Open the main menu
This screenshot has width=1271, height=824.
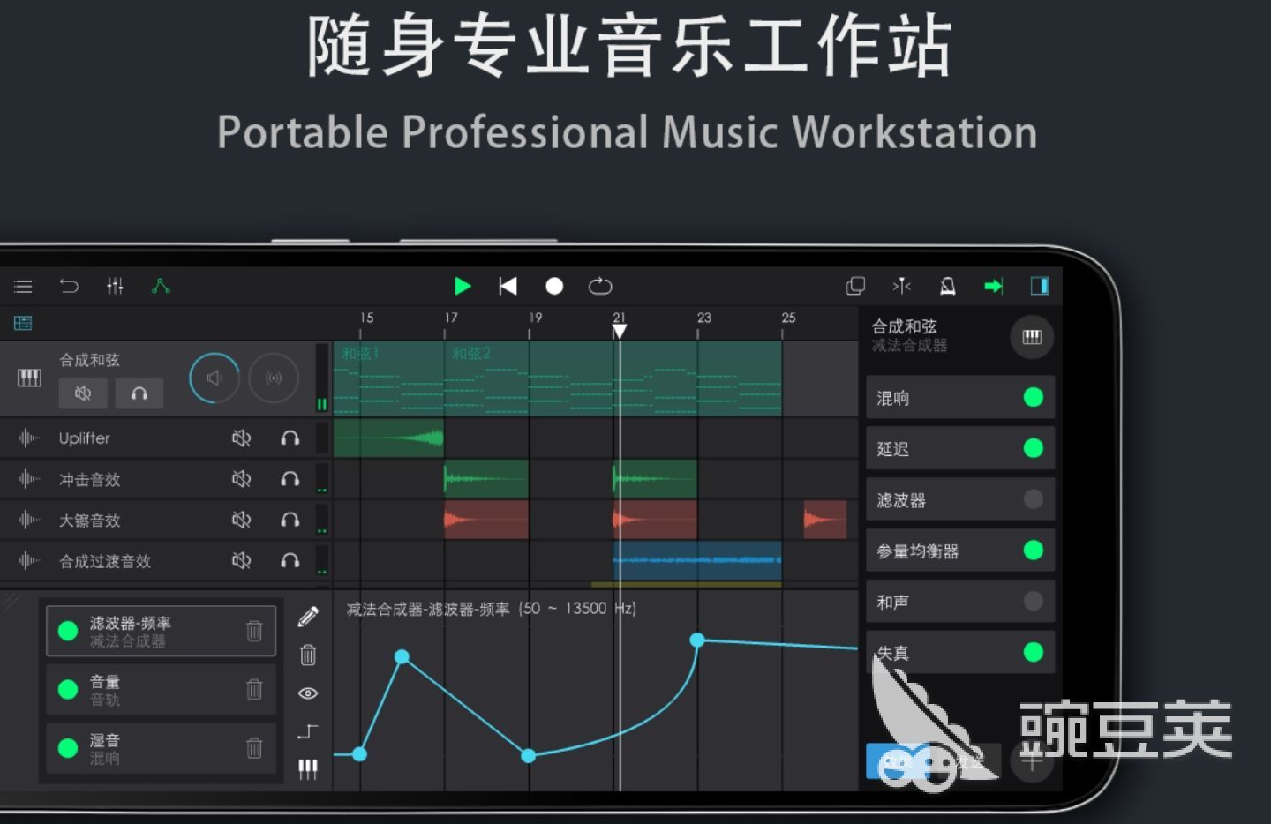23,286
